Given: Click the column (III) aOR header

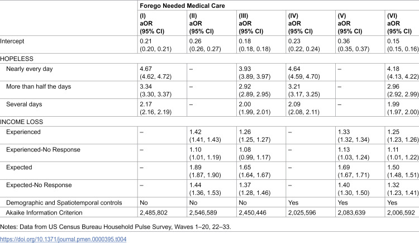Looking at the screenshot, I should tap(251, 23).
